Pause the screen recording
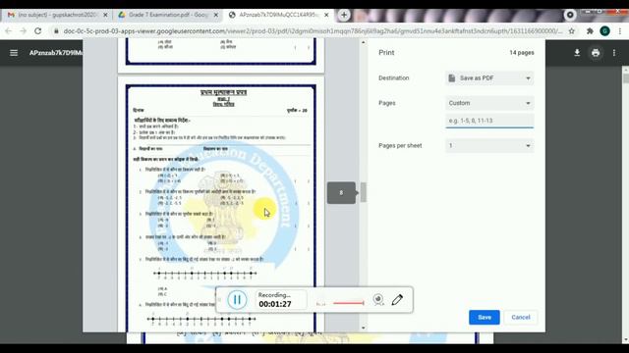Image resolution: width=629 pixels, height=353 pixels. 237,299
